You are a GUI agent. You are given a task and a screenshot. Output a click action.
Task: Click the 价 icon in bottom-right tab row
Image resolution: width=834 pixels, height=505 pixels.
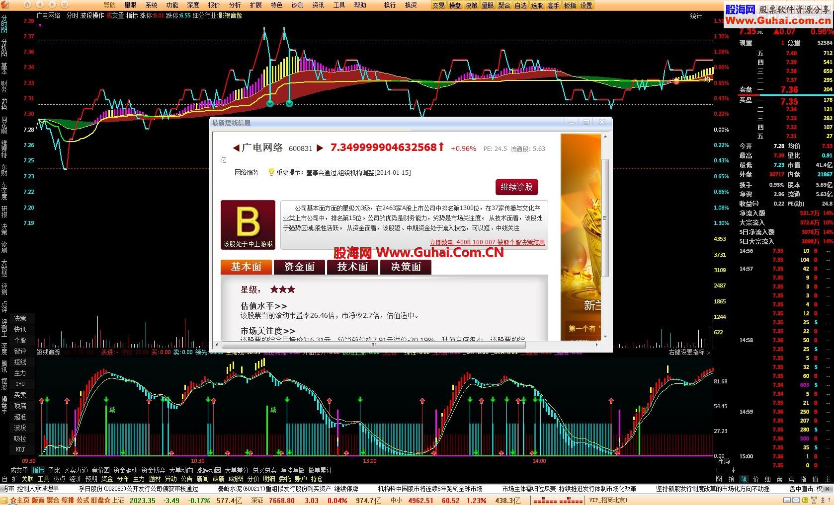point(756,479)
